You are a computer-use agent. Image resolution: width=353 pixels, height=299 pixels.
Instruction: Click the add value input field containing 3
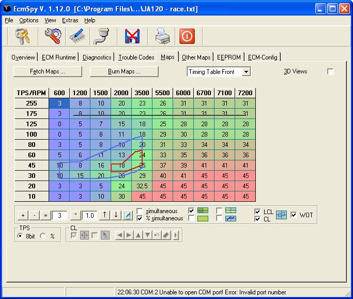tap(60, 215)
